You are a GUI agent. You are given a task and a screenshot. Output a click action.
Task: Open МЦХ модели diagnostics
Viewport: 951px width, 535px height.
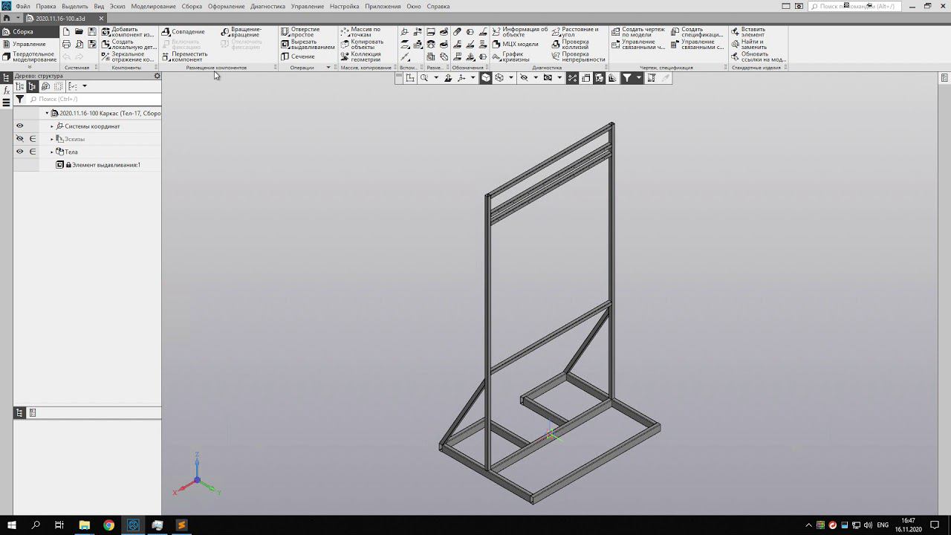point(515,45)
